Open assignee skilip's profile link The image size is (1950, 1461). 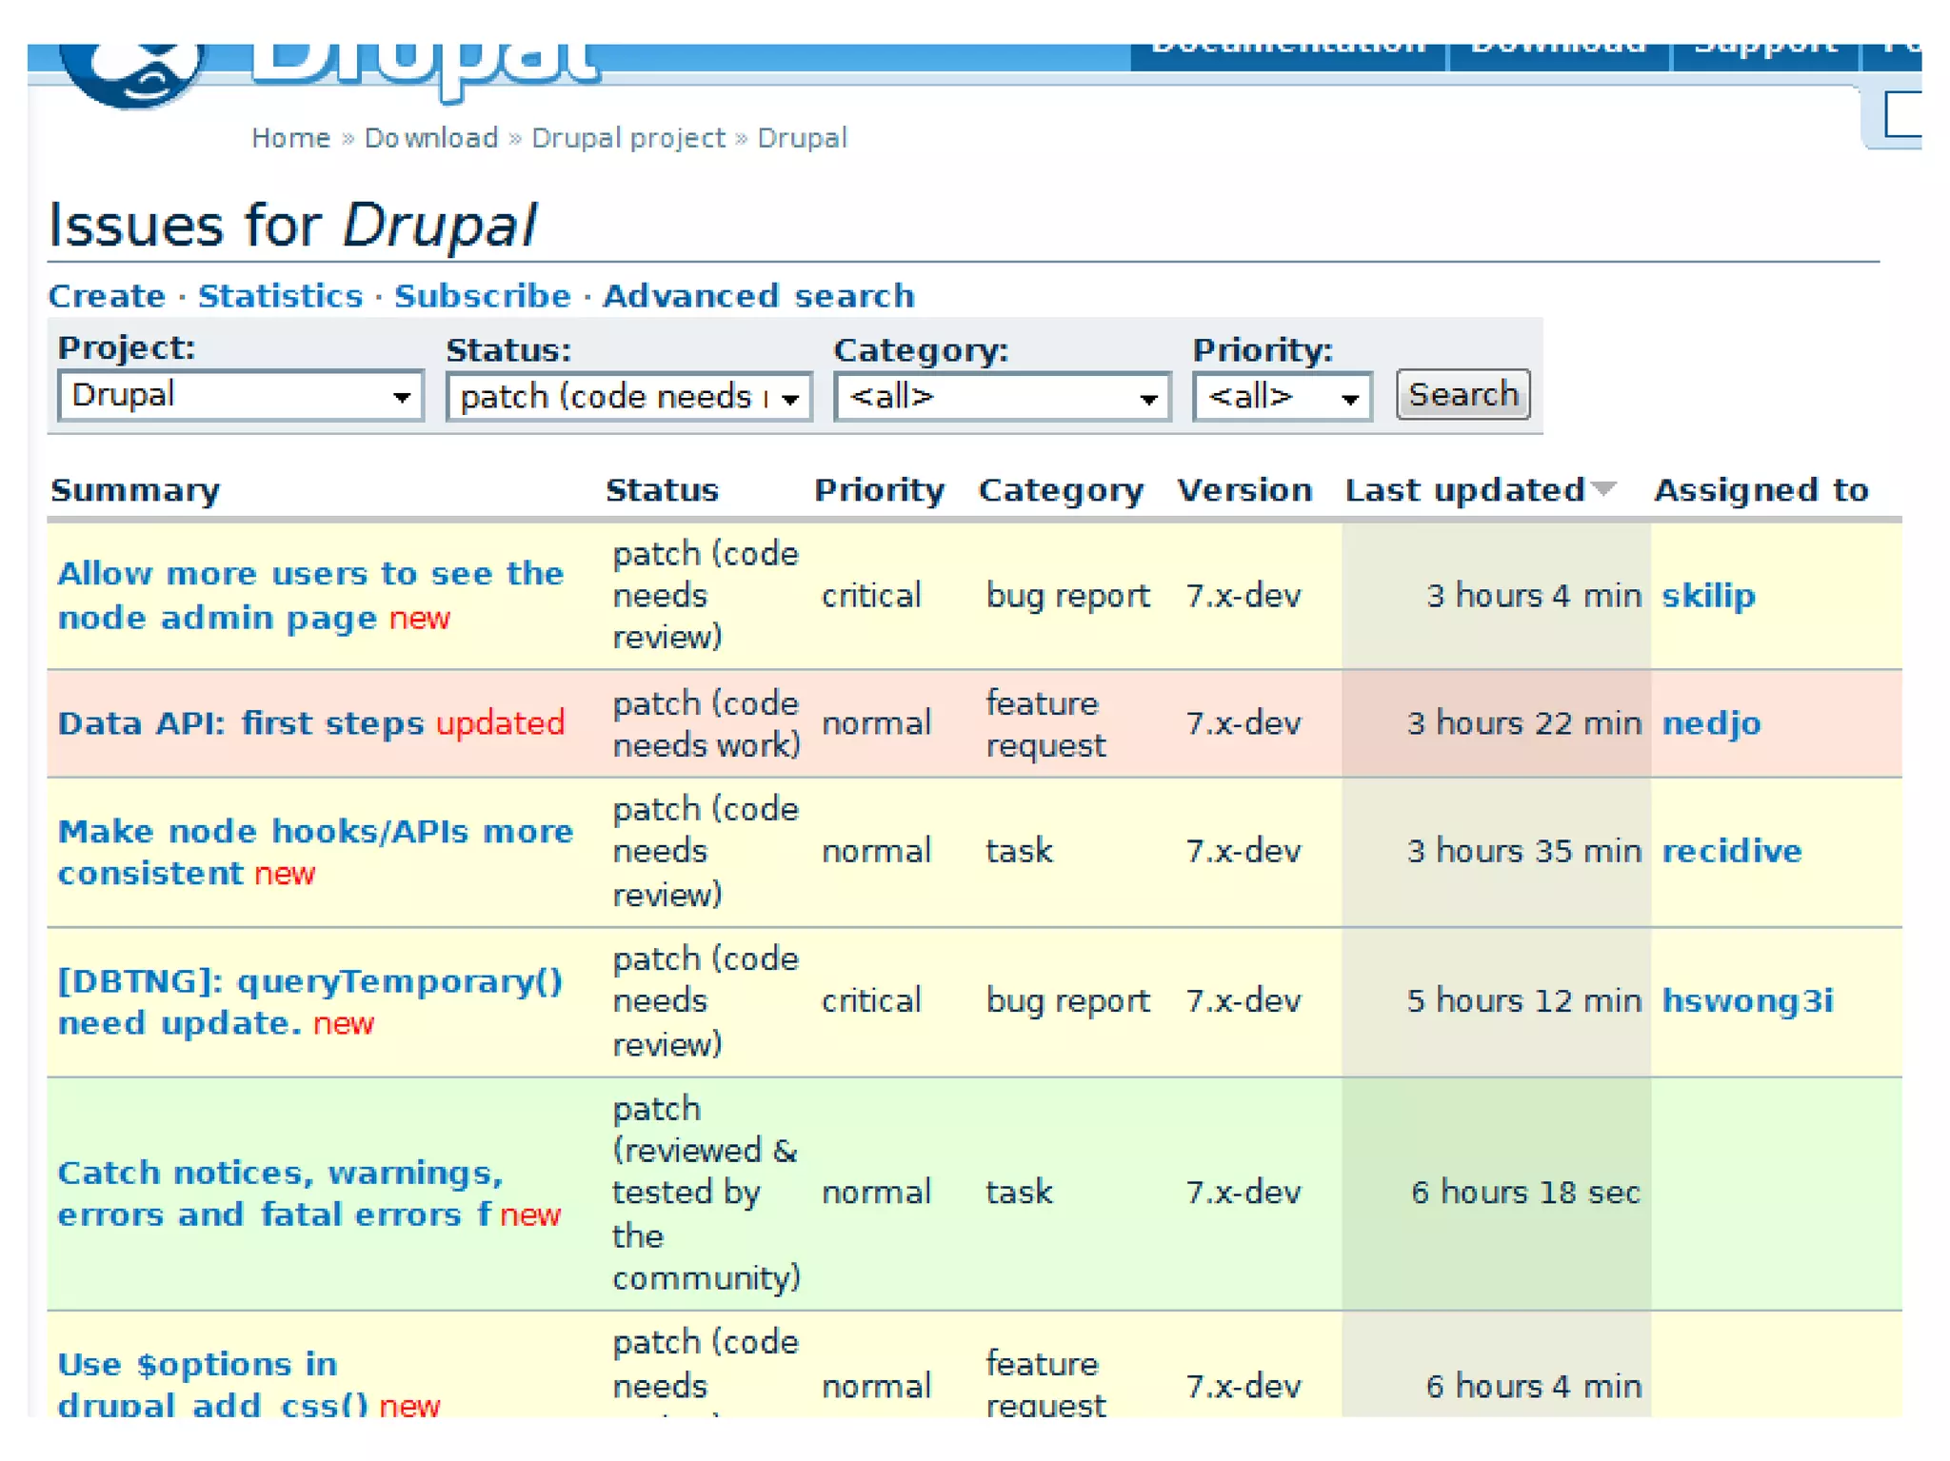pyautogui.click(x=1708, y=596)
